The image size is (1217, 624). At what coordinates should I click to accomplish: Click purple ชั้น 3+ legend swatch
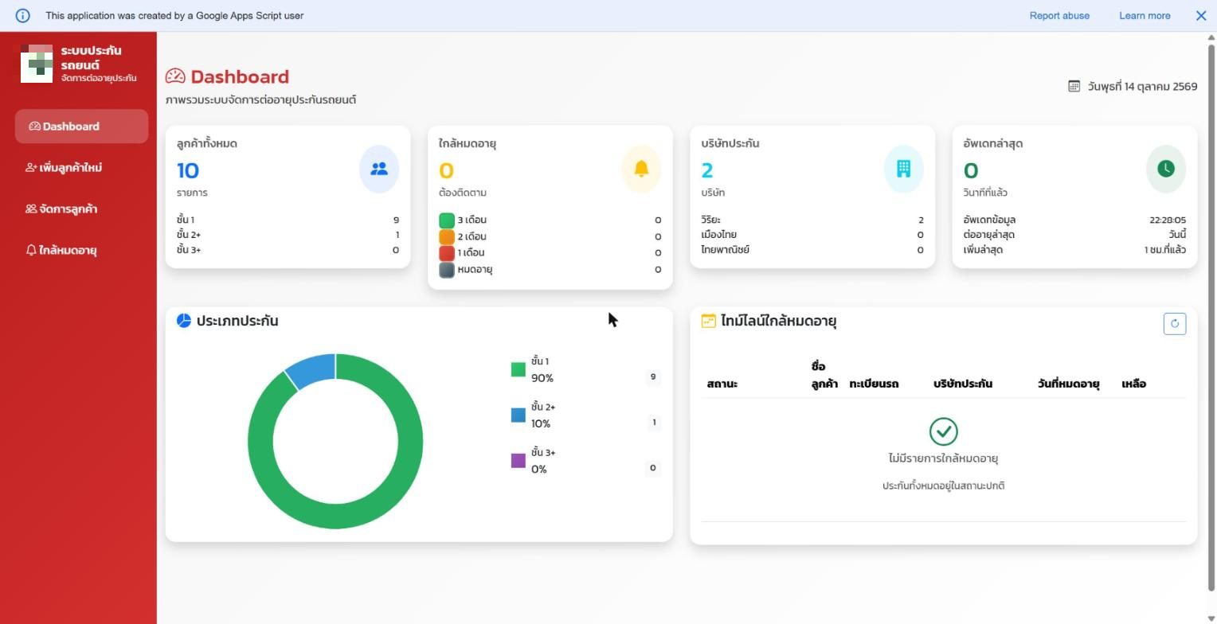click(518, 461)
